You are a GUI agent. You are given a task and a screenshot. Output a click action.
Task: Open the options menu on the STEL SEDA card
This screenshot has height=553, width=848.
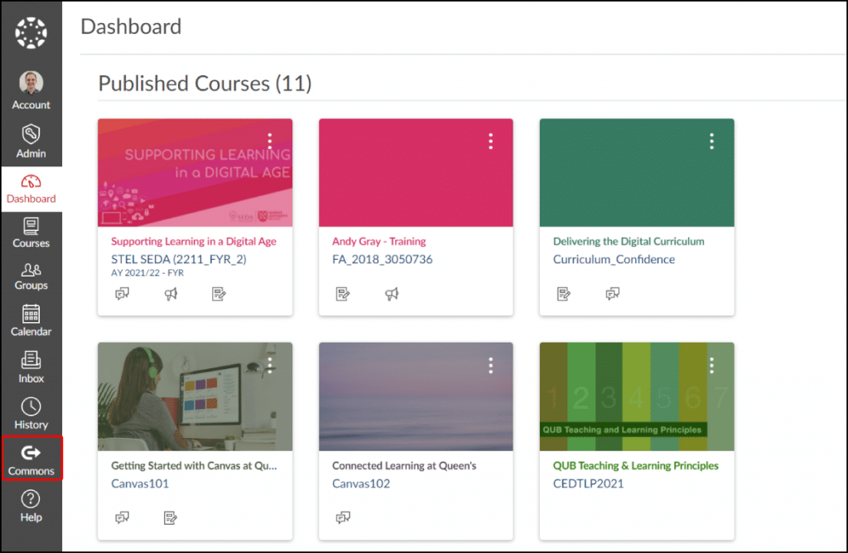[x=269, y=141]
